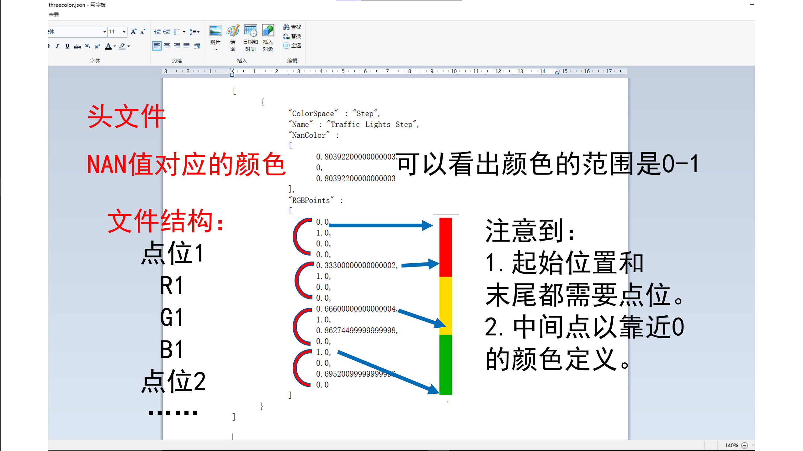The height and width of the screenshot is (451, 803).
Task: Open the paragraph settings dialog icon
Action: [x=197, y=46]
